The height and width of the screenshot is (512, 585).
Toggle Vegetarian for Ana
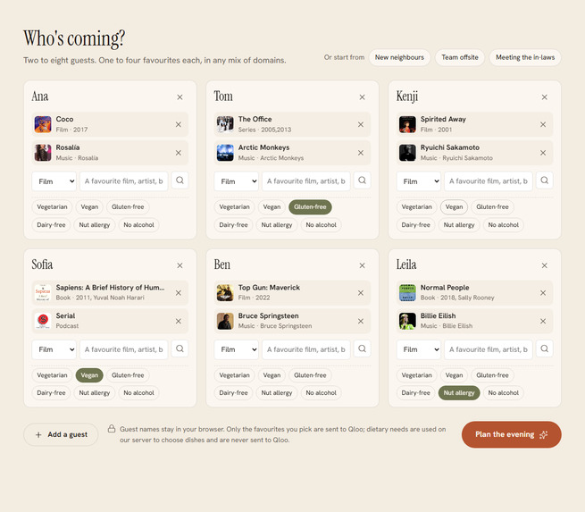pos(52,206)
